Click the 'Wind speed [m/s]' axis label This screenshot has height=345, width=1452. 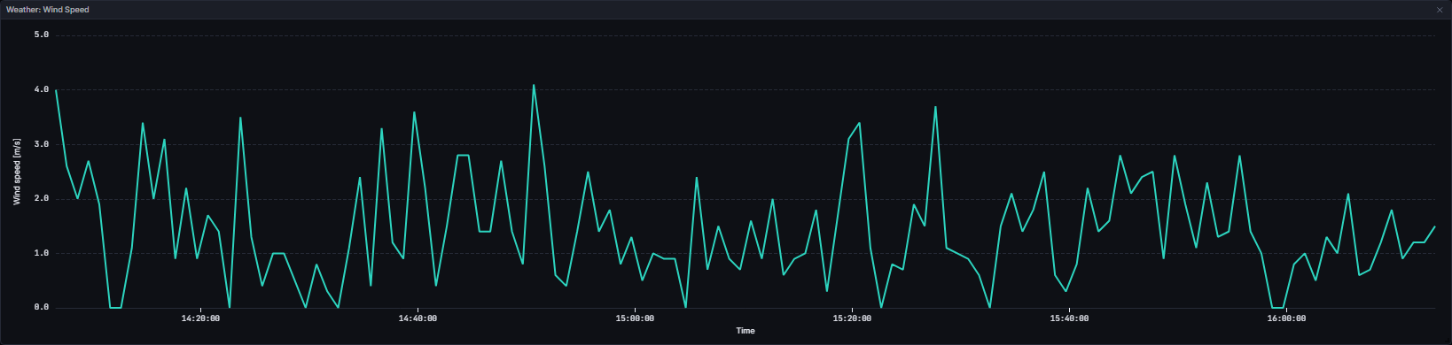tap(17, 172)
